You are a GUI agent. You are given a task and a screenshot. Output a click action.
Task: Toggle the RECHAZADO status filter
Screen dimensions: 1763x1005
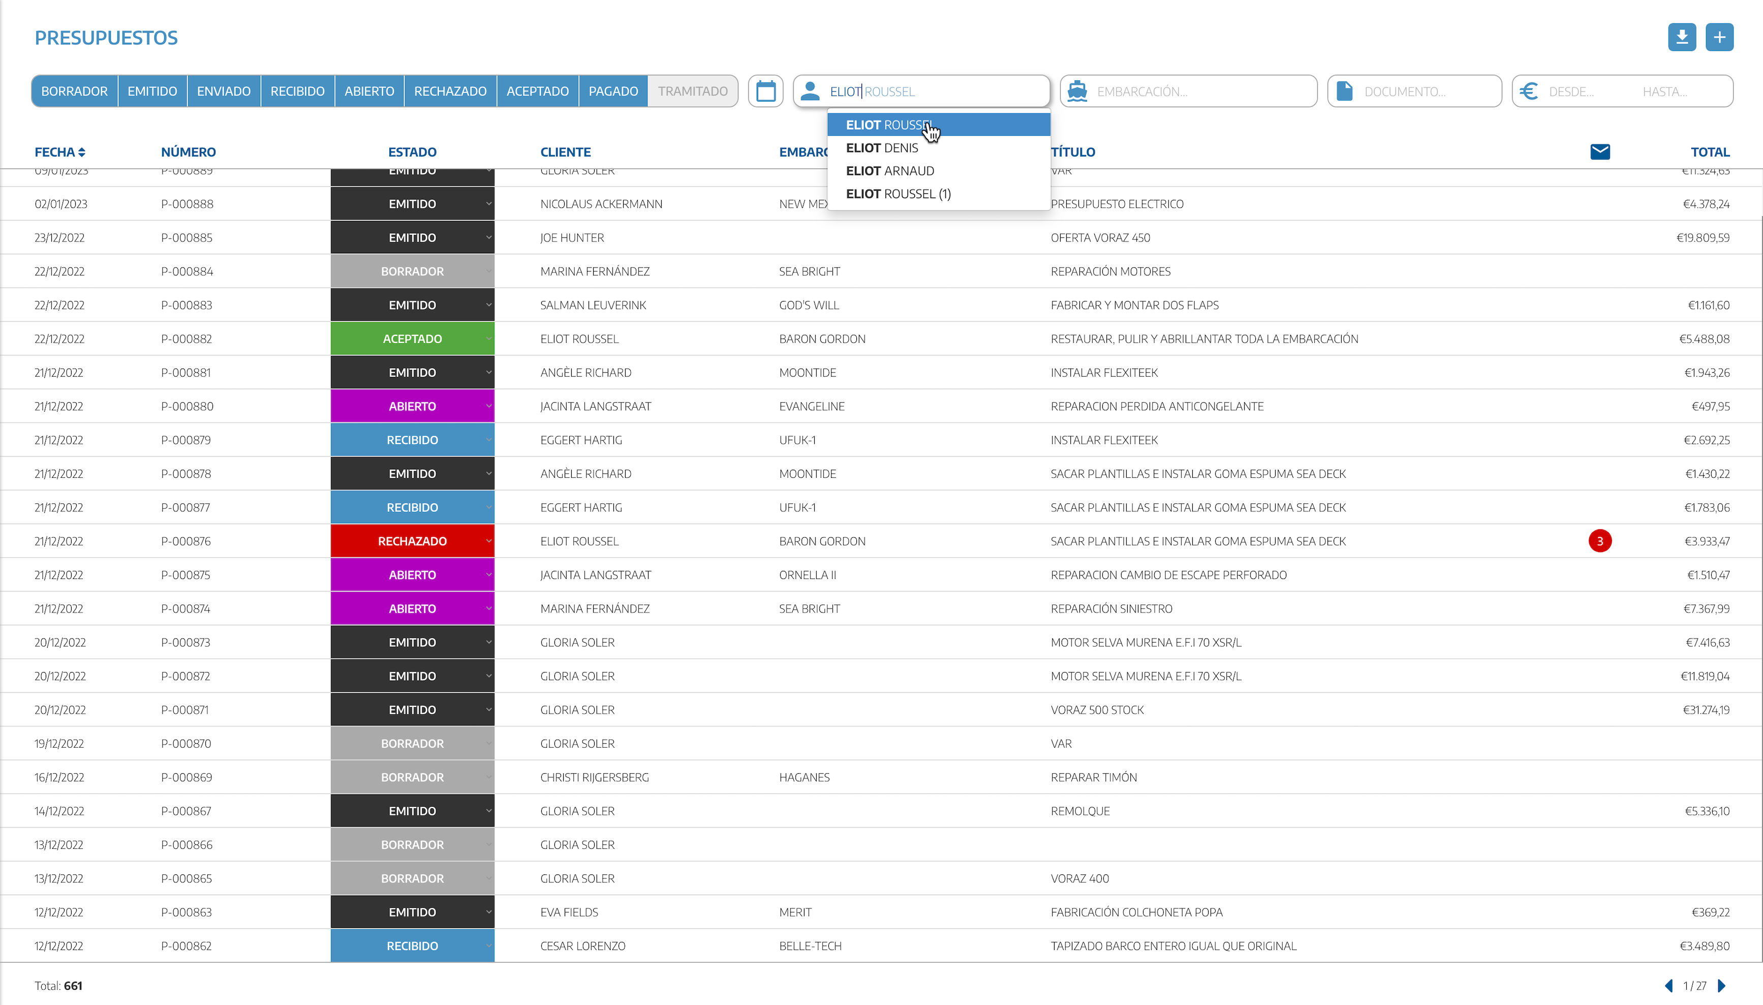[x=450, y=91]
